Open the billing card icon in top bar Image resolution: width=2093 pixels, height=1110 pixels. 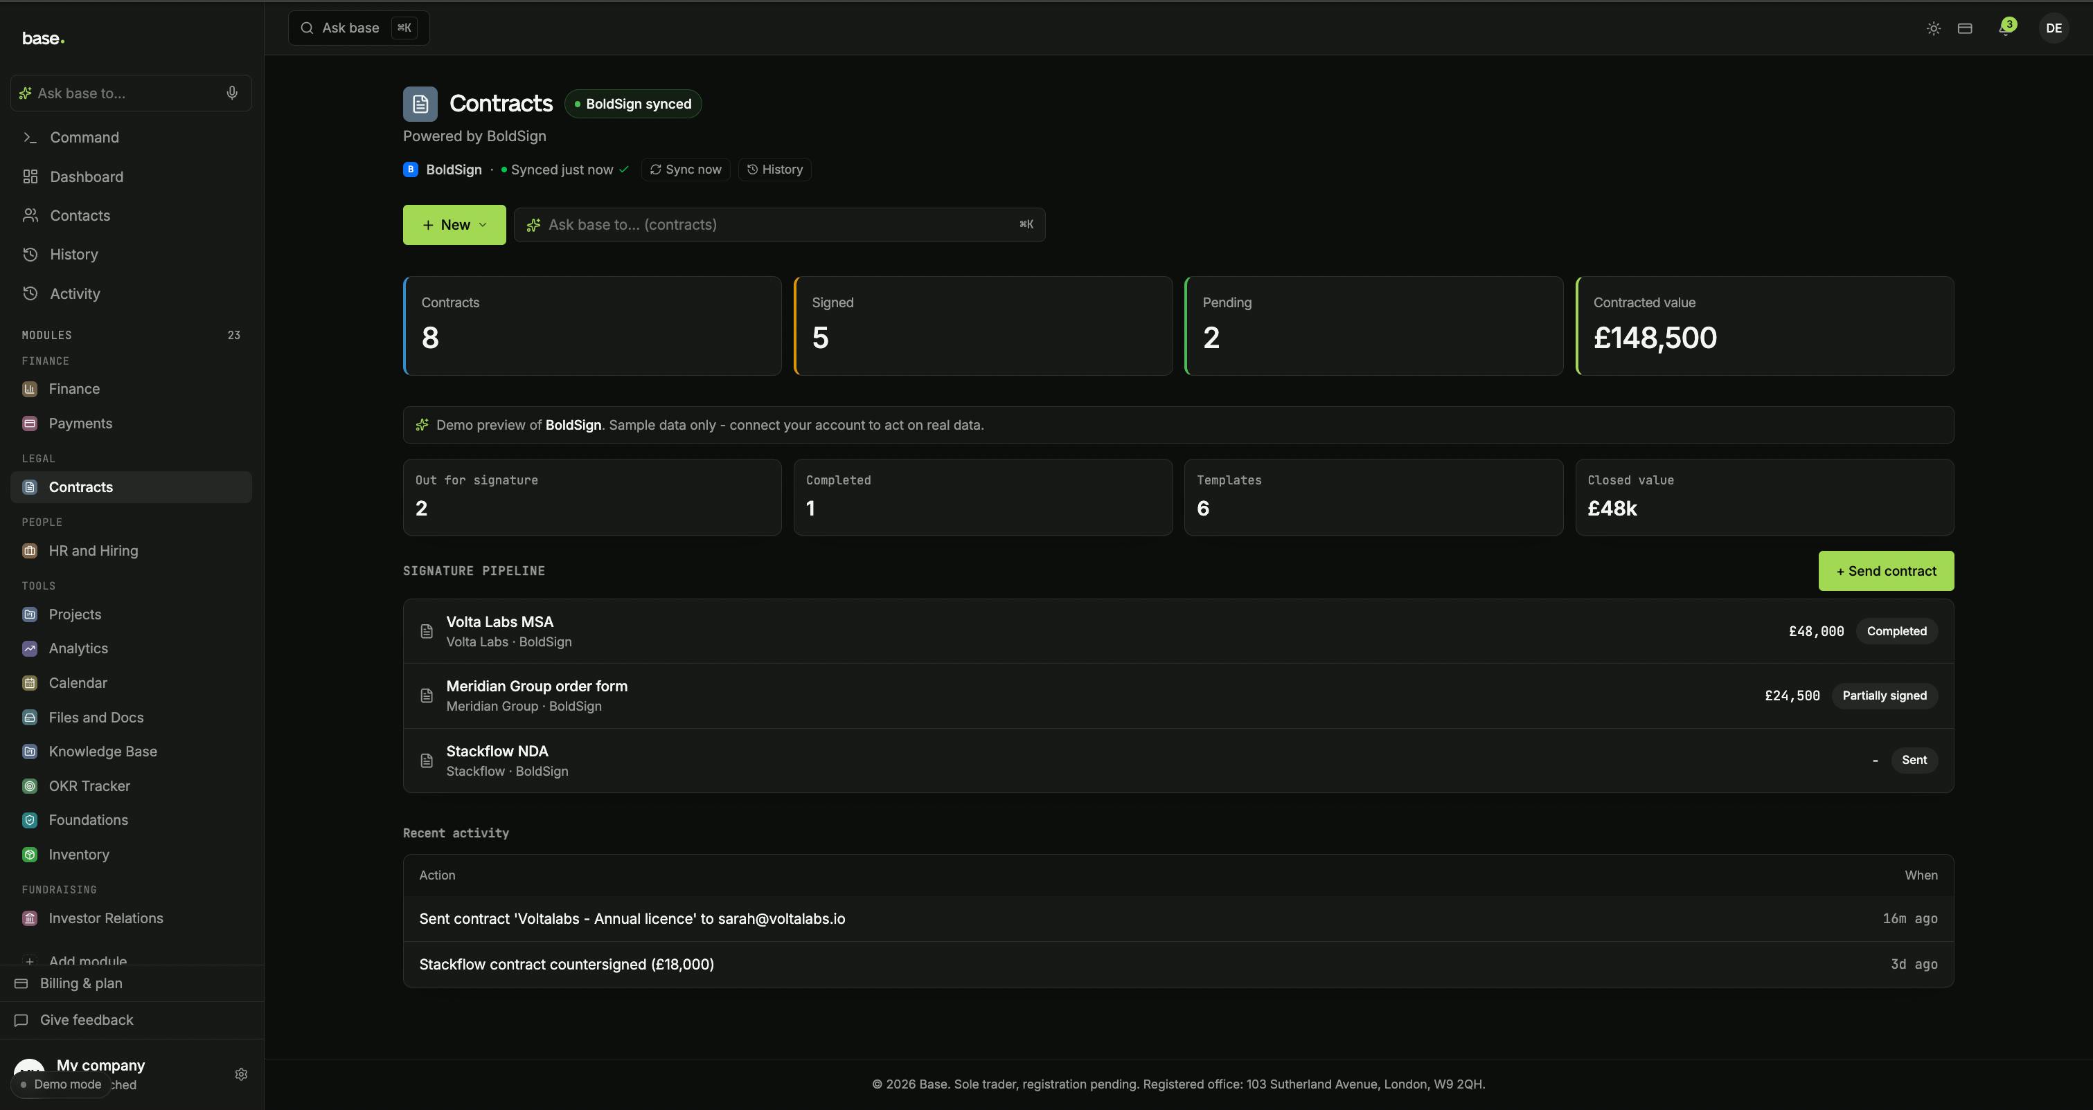(x=1965, y=28)
